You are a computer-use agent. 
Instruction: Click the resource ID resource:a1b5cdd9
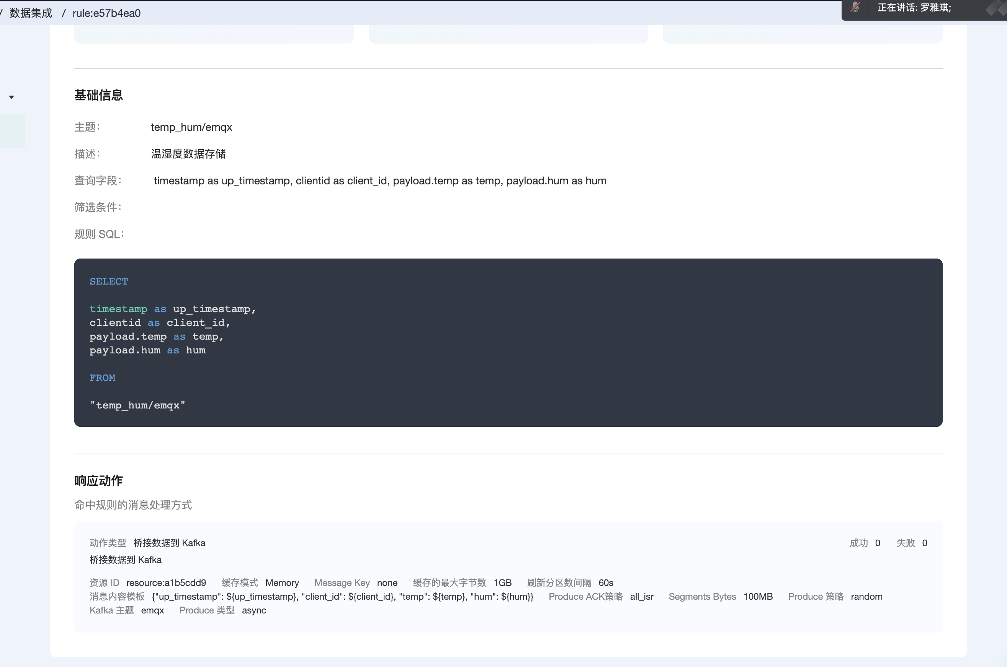click(x=166, y=583)
